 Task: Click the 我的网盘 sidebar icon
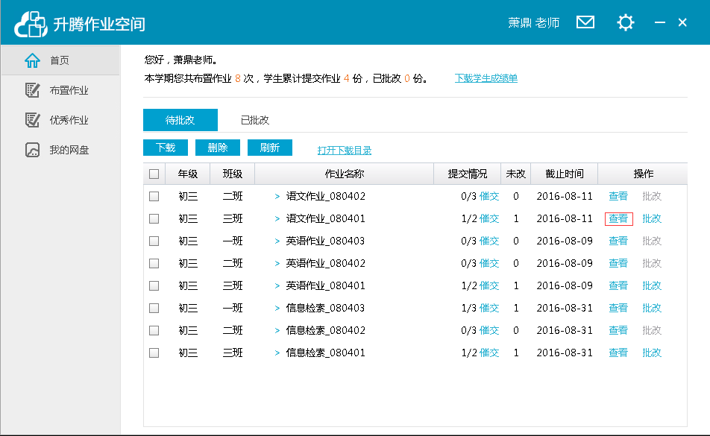click(32, 150)
